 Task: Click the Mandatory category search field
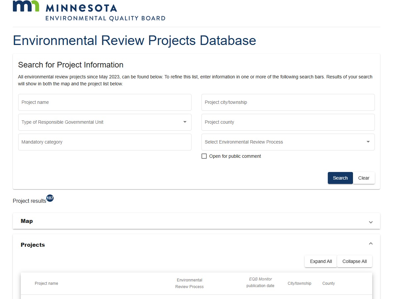click(105, 142)
